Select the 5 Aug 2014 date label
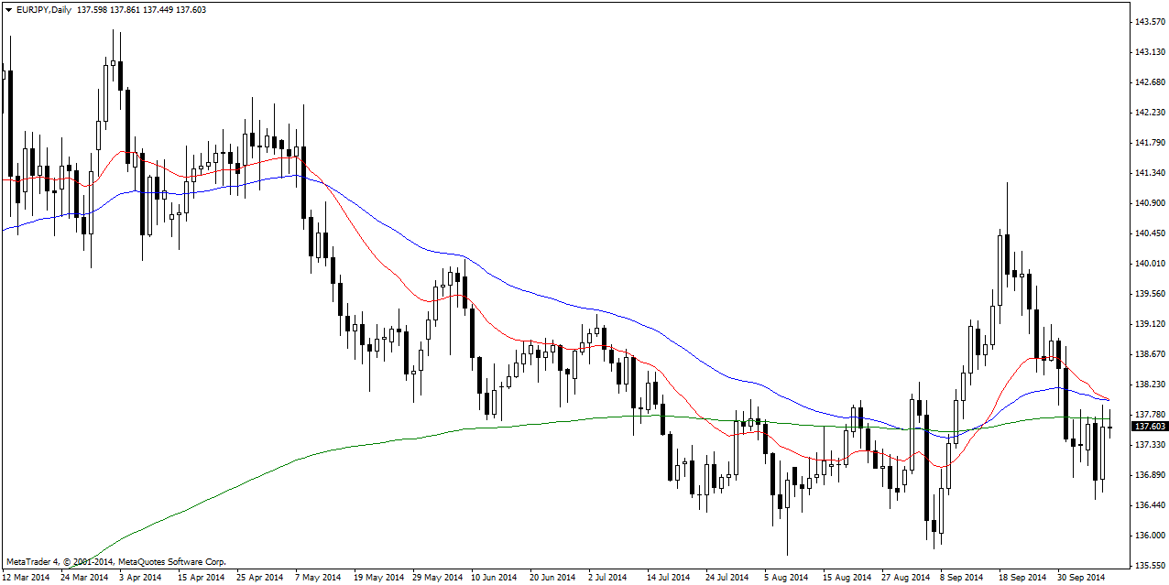Screen dimensions: 1169x585 coord(785,577)
